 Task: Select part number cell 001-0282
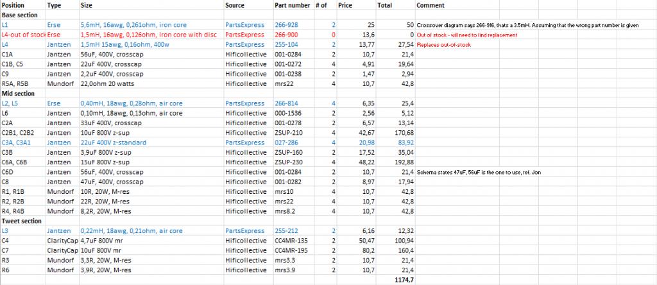[293, 182]
